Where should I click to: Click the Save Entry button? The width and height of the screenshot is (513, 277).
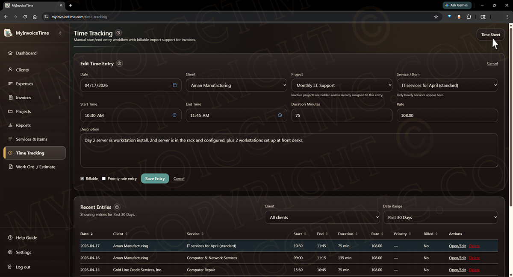click(155, 179)
